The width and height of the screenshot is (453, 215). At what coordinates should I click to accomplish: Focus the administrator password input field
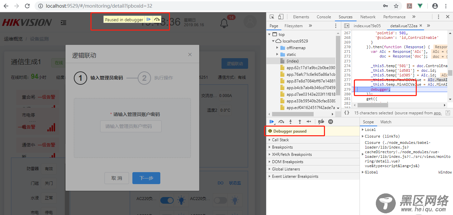tap(131, 126)
